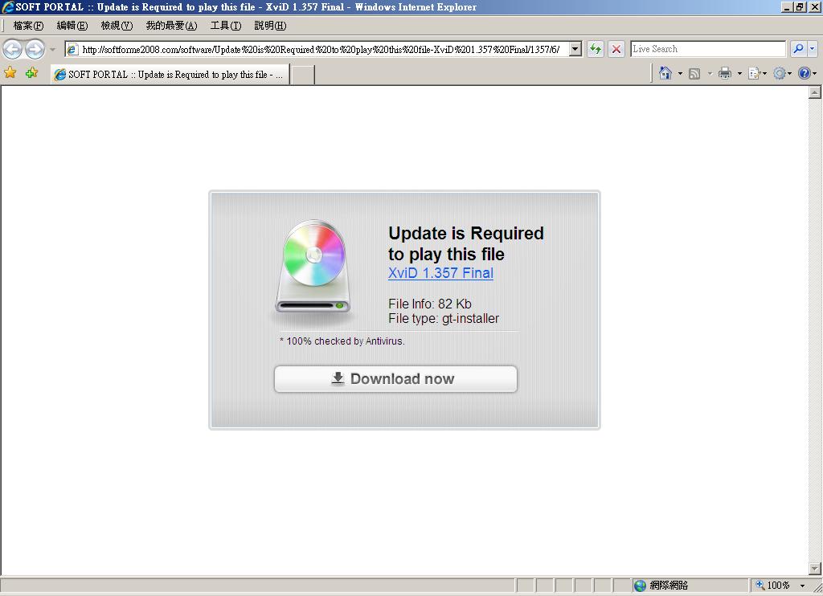The width and height of the screenshot is (823, 596).
Task: Open the Help question mark icon
Action: pos(807,73)
